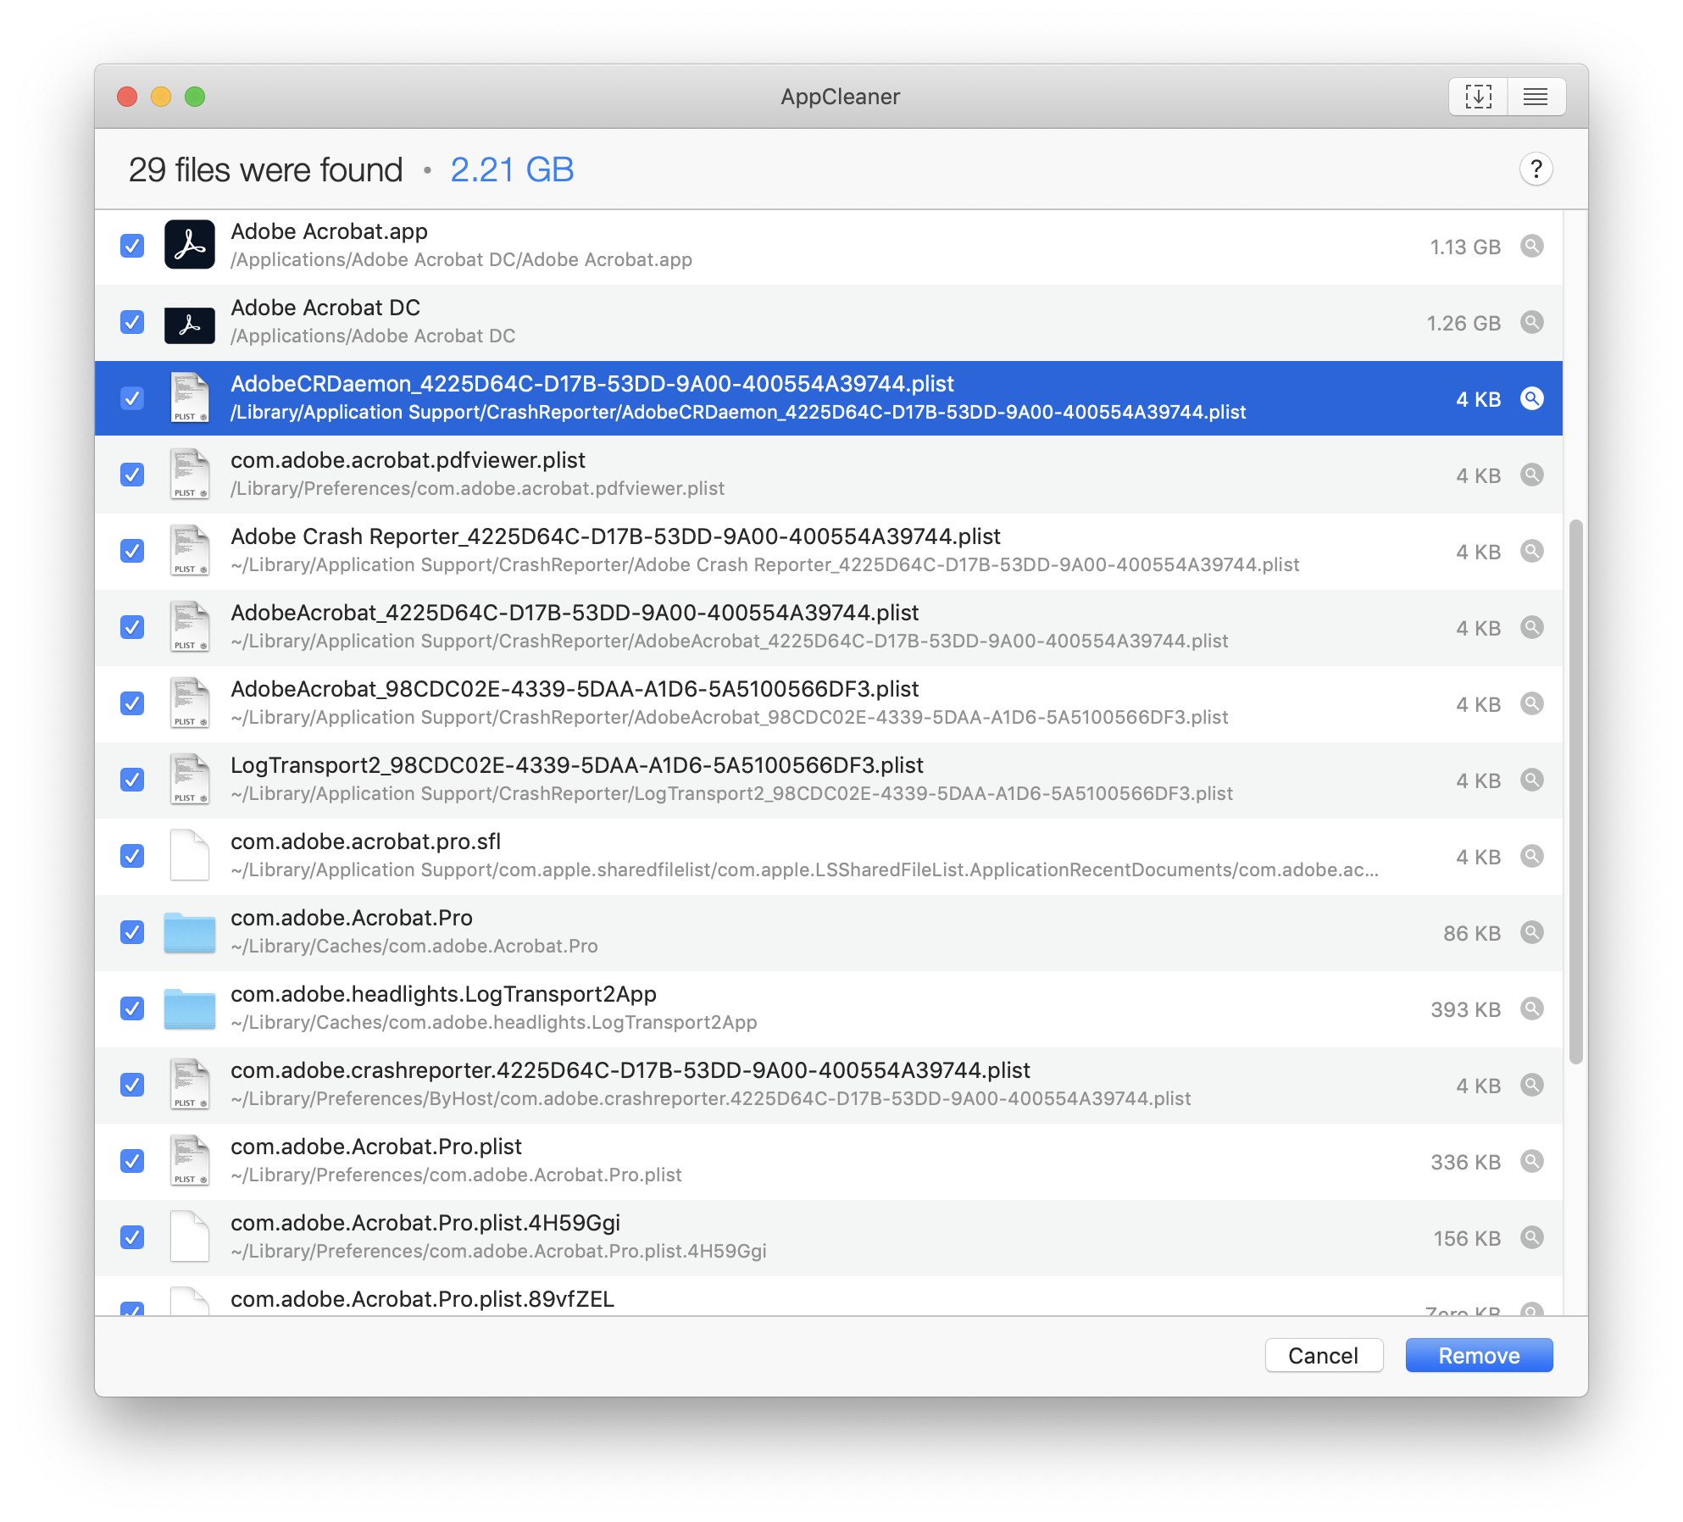Show com.adobe.Acrobat.Pro cache folder in Finder

click(x=1531, y=933)
